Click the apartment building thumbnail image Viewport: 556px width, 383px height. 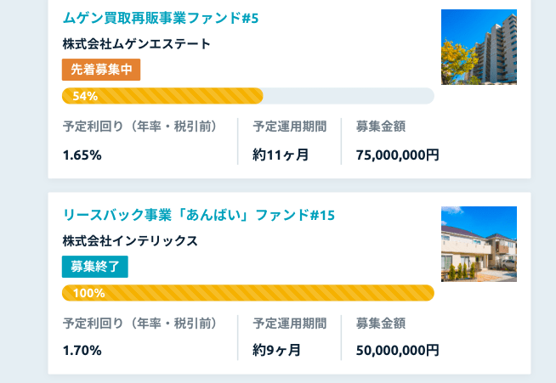[479, 47]
